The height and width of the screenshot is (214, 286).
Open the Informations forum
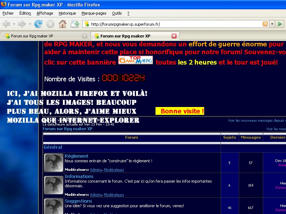pos(79,176)
